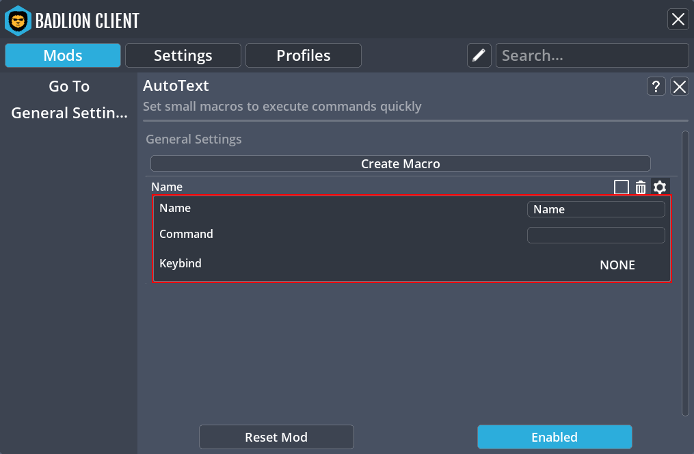
Task: Close the AutoText mod panel
Action: [x=680, y=86]
